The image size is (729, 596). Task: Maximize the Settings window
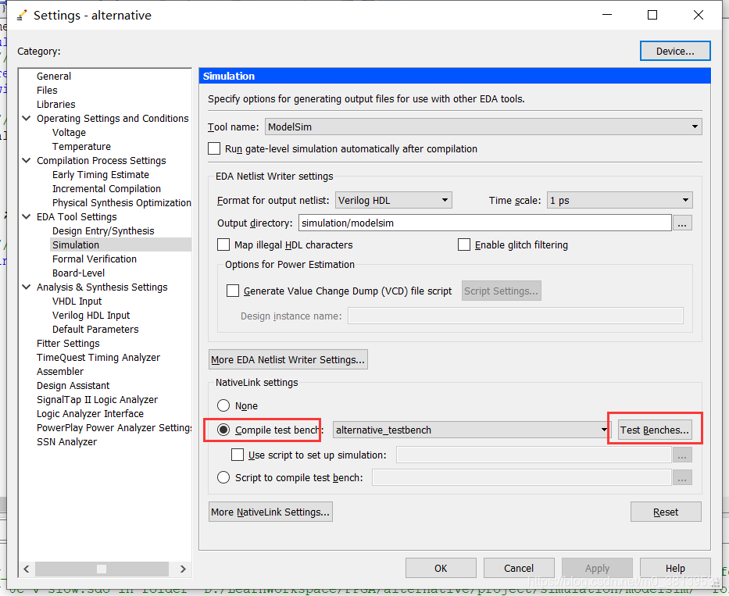point(652,15)
